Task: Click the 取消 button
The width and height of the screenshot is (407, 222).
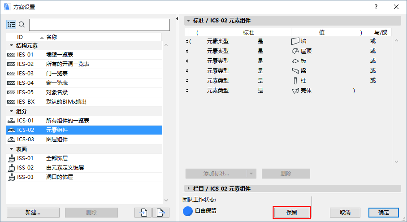Action: tap(345, 213)
